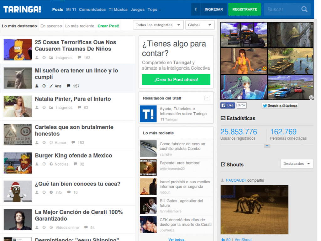321x241 pixels.
Task: Click clock icon under Cerati song post
Action: (44, 228)
